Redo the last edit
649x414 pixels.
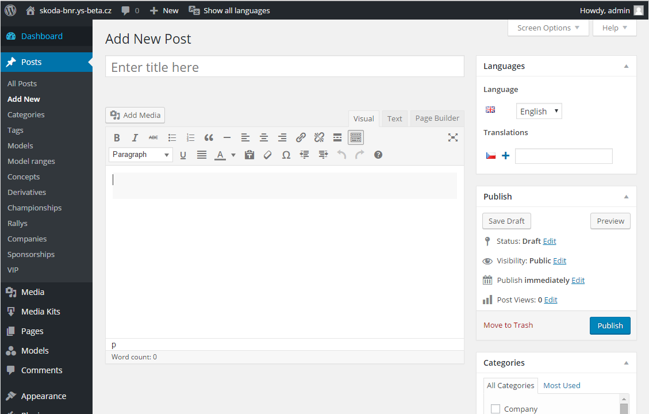[x=360, y=155]
